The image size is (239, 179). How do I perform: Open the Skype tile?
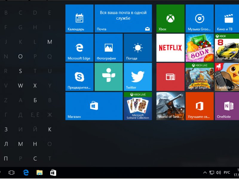(x=79, y=77)
